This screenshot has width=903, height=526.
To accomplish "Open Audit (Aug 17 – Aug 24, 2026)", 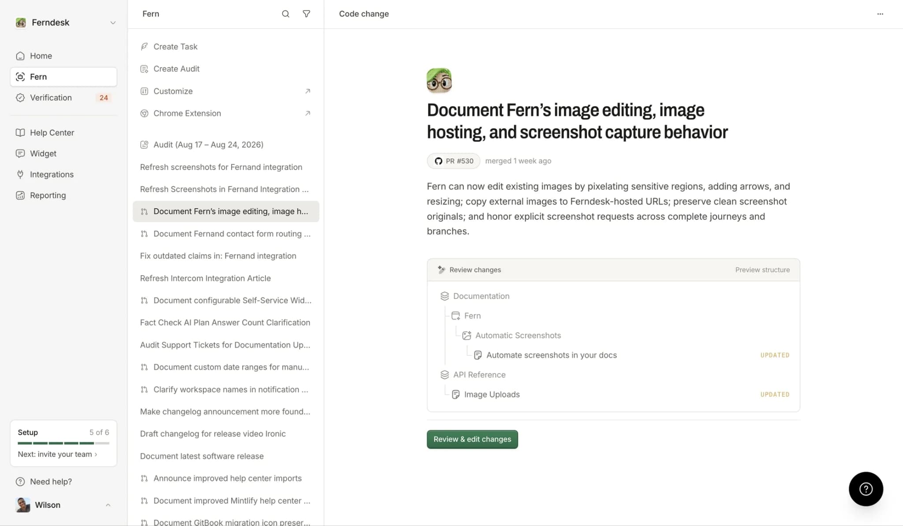I will click(x=226, y=145).
